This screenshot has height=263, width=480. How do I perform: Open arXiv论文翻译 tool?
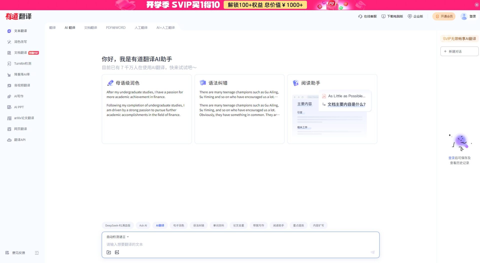point(24,118)
